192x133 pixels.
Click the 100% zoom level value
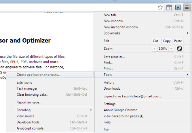coord(163,49)
